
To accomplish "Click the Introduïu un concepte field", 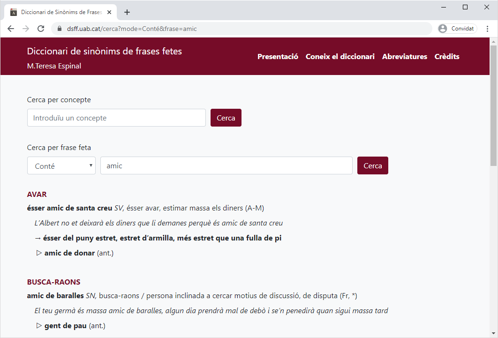I will tap(116, 118).
